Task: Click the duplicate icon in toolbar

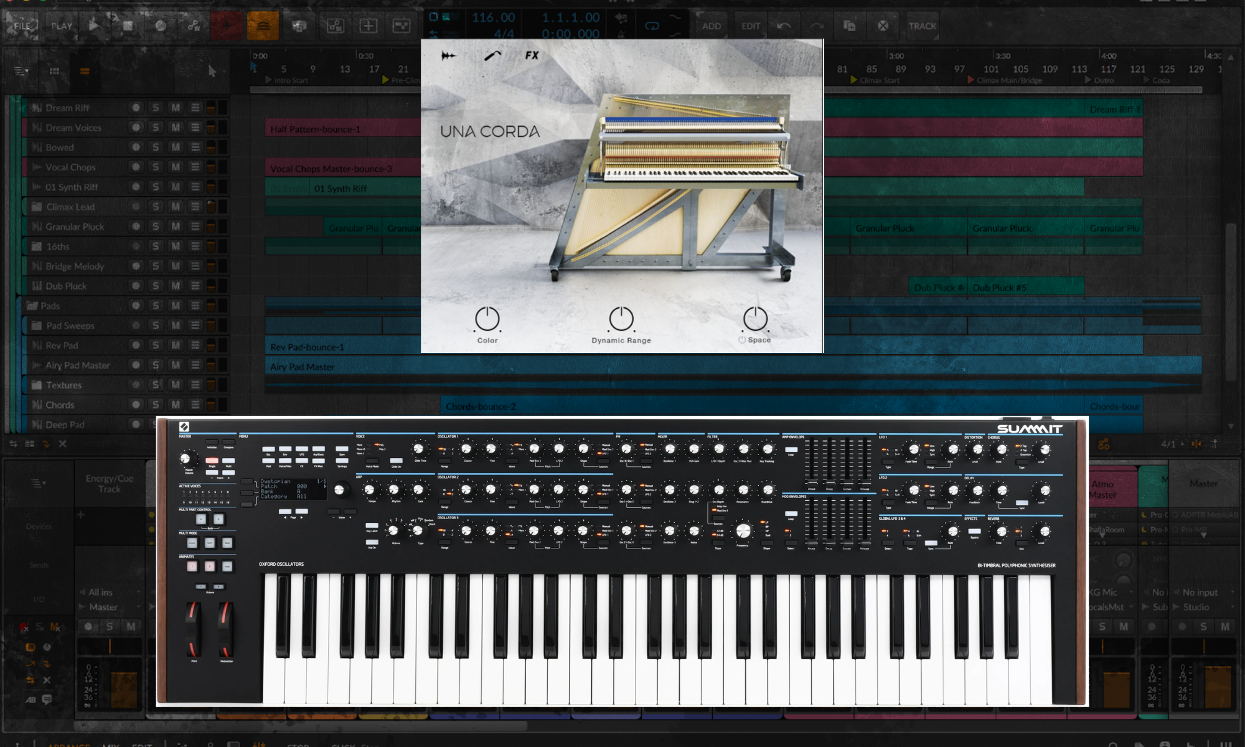Action: 849,26
